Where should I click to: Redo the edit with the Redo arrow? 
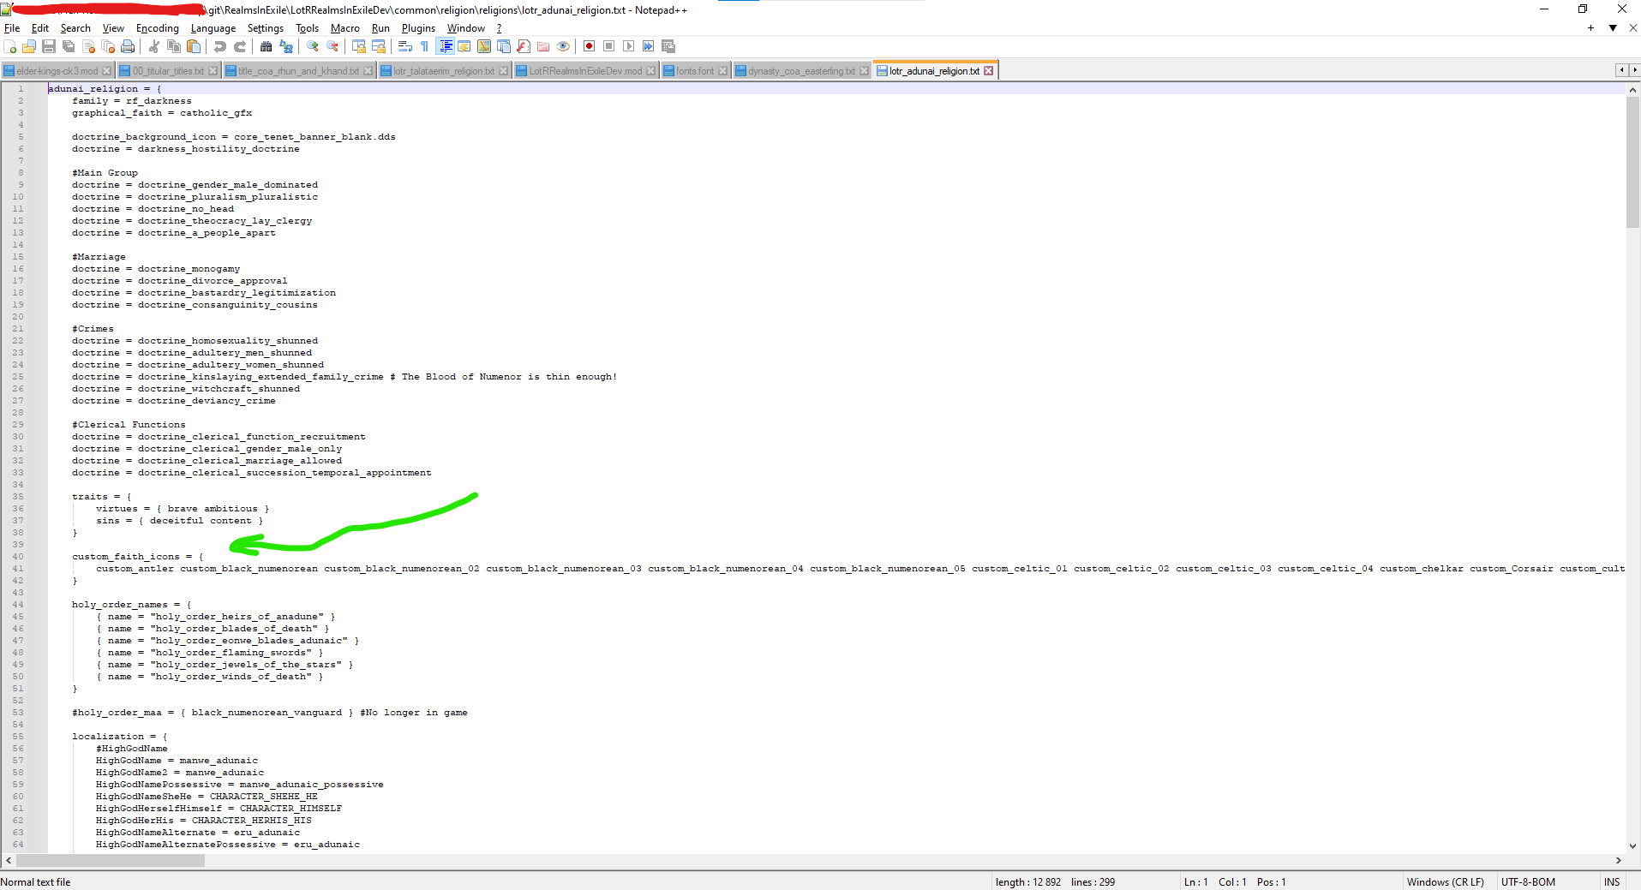click(x=240, y=46)
